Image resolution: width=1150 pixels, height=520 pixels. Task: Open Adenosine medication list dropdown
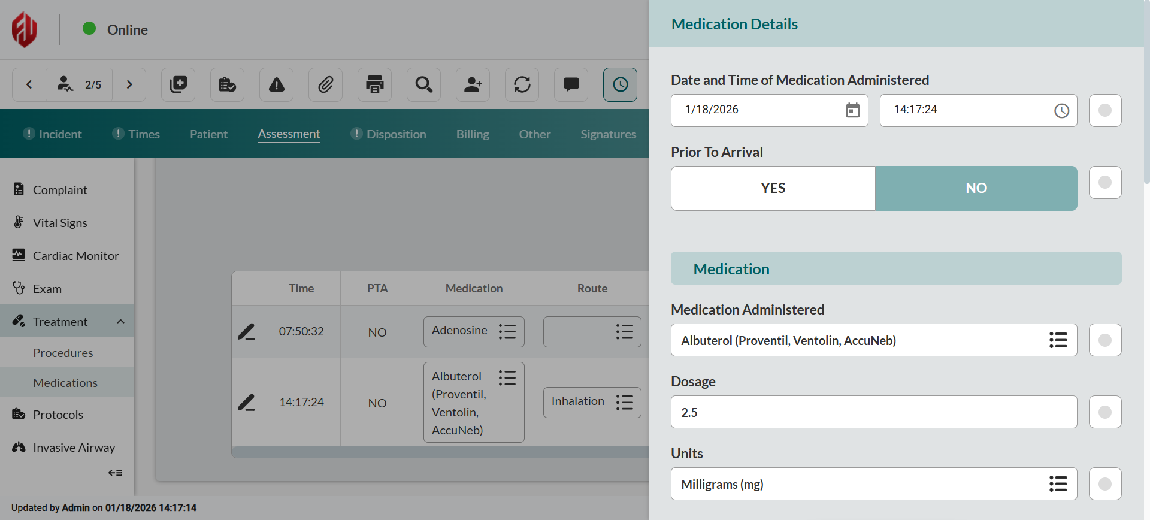474,332
